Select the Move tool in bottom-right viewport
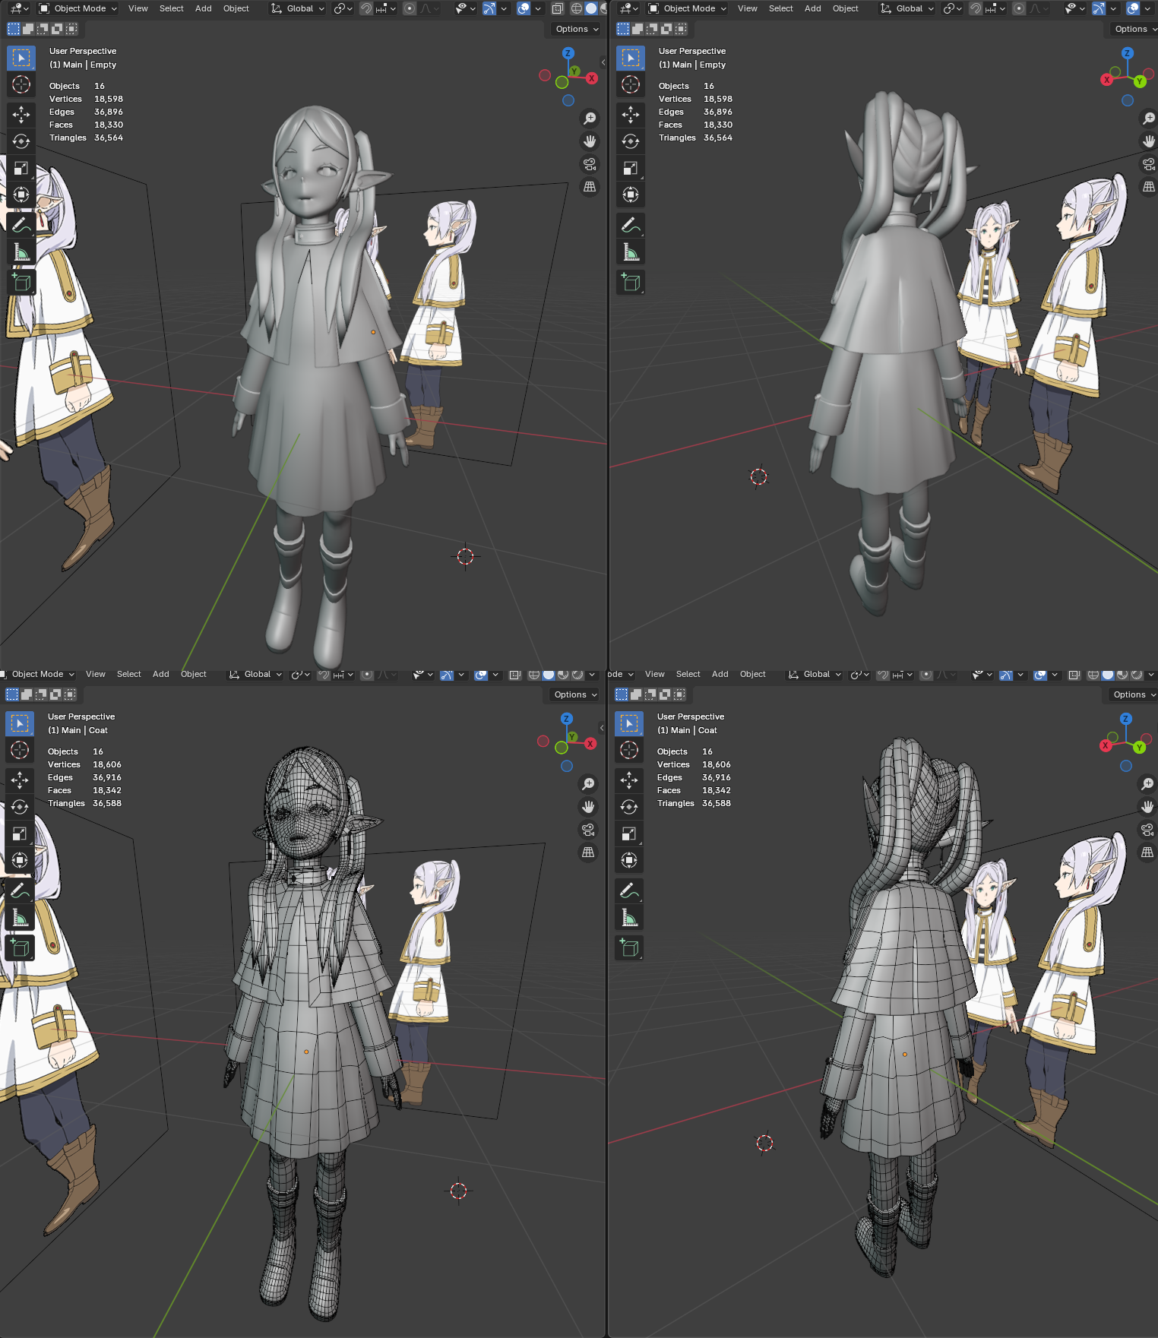Viewport: 1158px width, 1338px height. pyautogui.click(x=629, y=780)
